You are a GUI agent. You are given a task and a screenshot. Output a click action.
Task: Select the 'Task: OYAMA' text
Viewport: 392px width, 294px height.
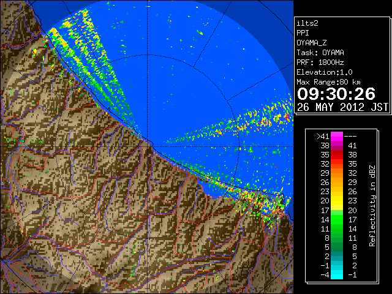(x=320, y=53)
